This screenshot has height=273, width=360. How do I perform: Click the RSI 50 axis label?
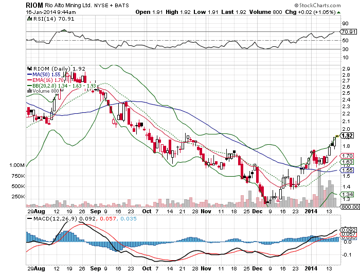click(x=345, y=41)
